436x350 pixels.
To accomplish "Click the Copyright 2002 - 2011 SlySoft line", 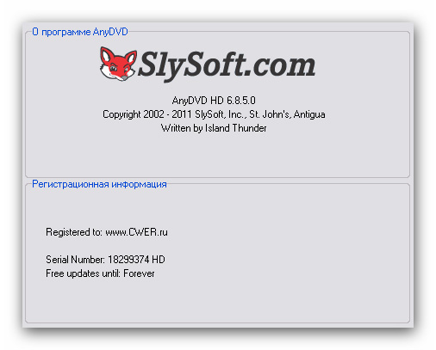I will point(214,114).
